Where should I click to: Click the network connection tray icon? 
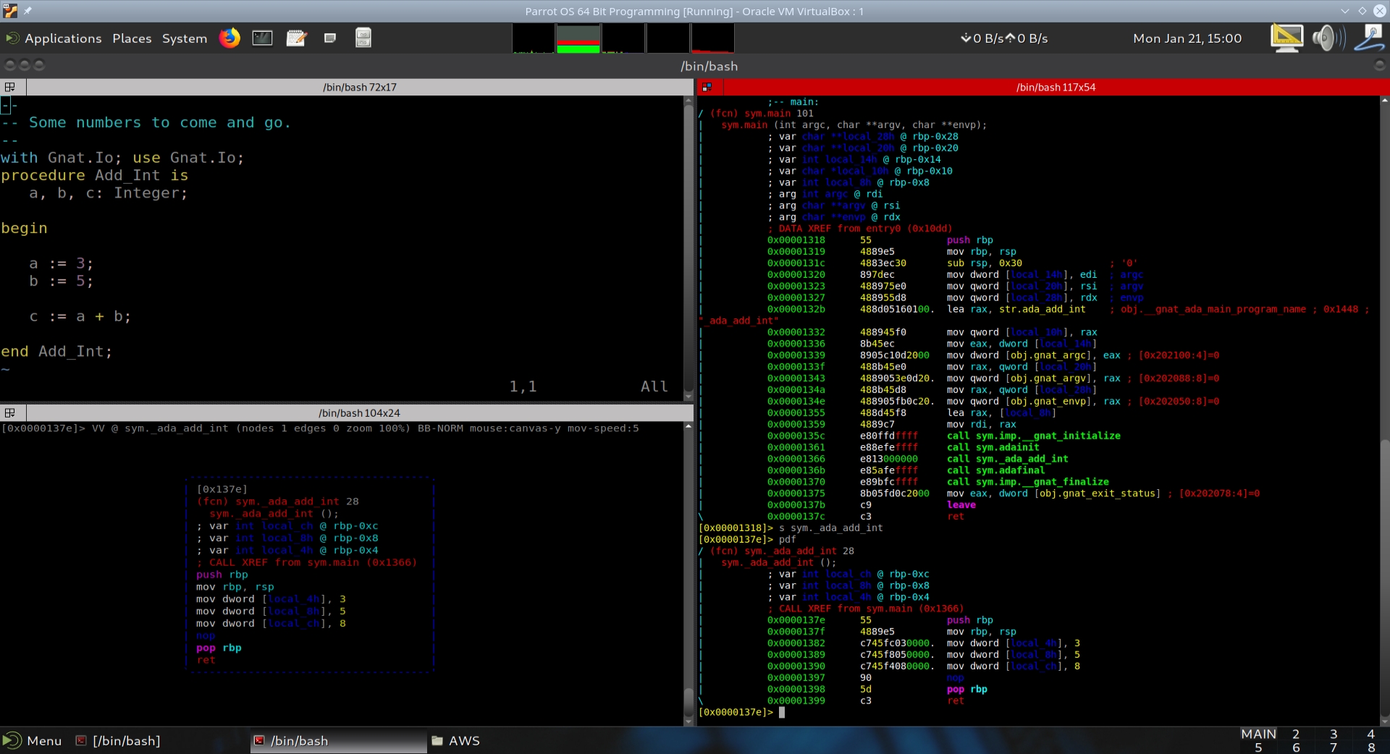(1370, 38)
